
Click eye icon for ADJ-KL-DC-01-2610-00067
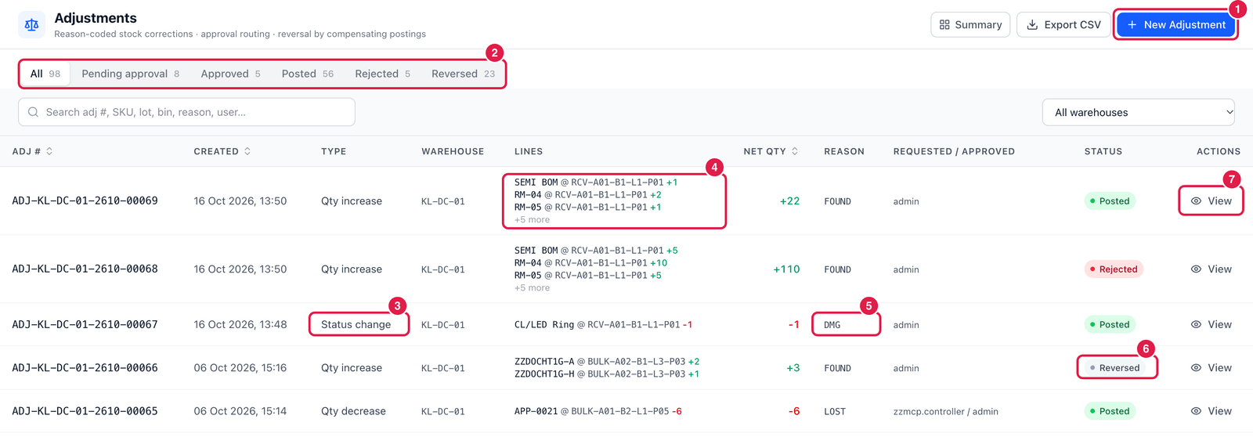(x=1196, y=324)
